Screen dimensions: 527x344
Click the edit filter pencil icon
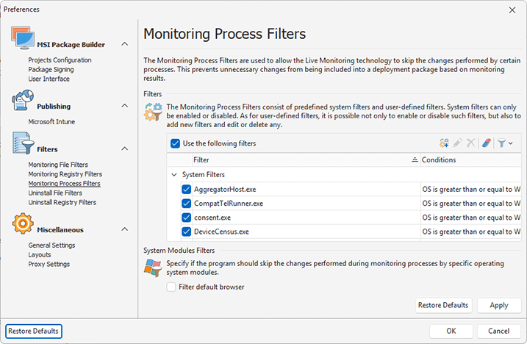(457, 143)
